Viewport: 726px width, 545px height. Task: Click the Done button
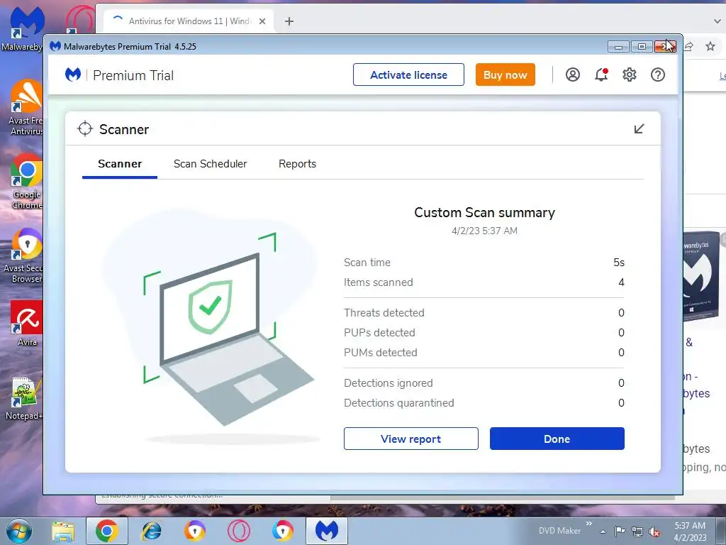[557, 439]
